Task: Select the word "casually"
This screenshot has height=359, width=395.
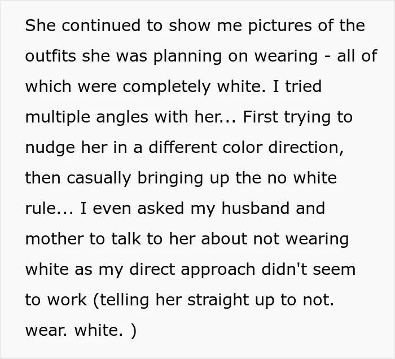Action: tap(99, 179)
